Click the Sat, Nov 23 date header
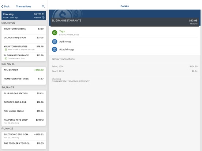202x151 pixels. click(x=8, y=88)
